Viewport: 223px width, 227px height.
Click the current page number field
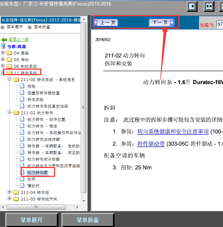click(x=220, y=25)
